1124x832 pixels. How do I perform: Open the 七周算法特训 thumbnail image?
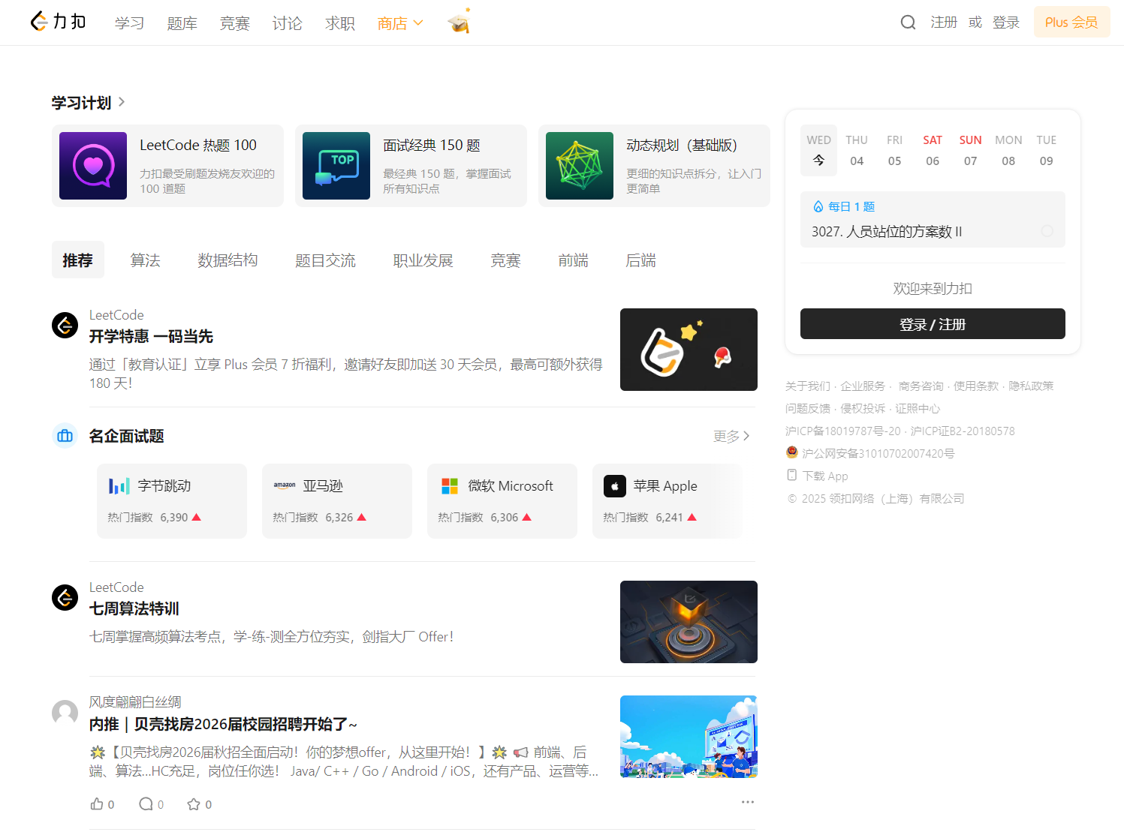(689, 622)
